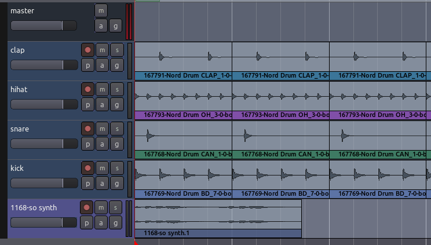
Task: Open the hihat track automation menu
Action: click(103, 105)
